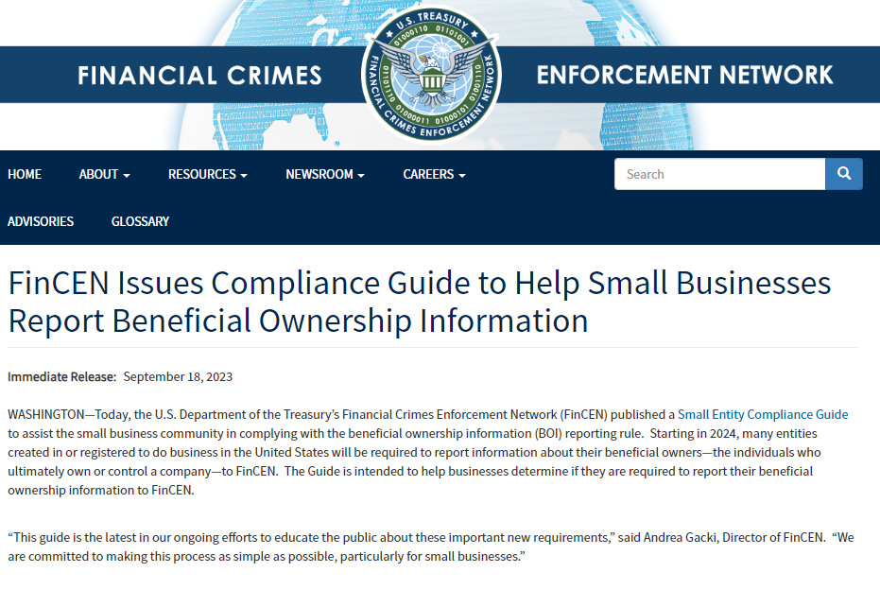This screenshot has height=590, width=880.
Task: Select the ADVISORIES navigation item
Action: pos(41,221)
